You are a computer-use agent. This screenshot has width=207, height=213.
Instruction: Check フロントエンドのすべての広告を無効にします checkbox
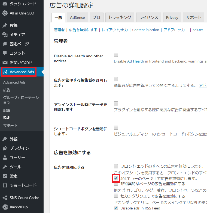pyautogui.click(x=116, y=166)
